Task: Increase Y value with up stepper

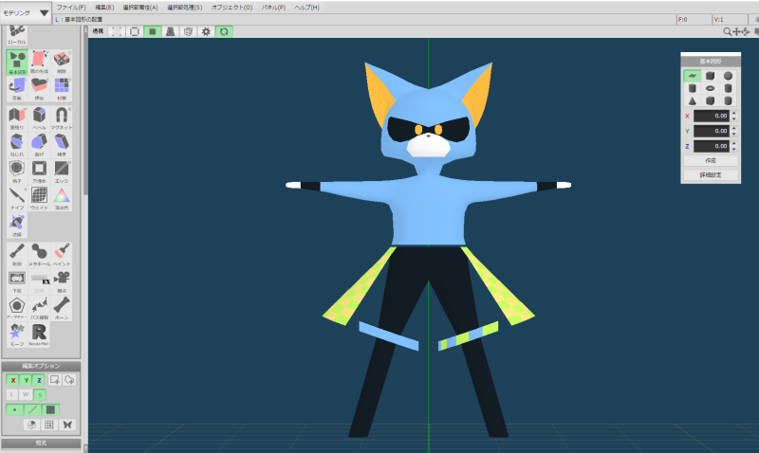Action: click(x=733, y=128)
